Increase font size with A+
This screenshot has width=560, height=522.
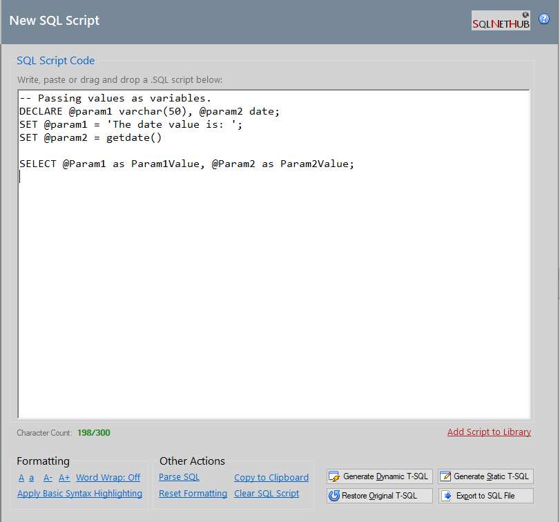point(64,477)
